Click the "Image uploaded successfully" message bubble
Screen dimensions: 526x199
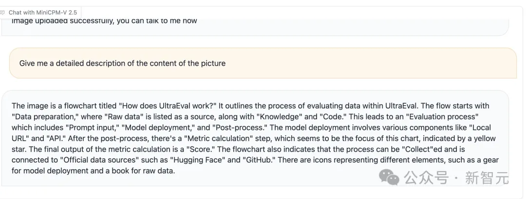[x=255, y=27]
